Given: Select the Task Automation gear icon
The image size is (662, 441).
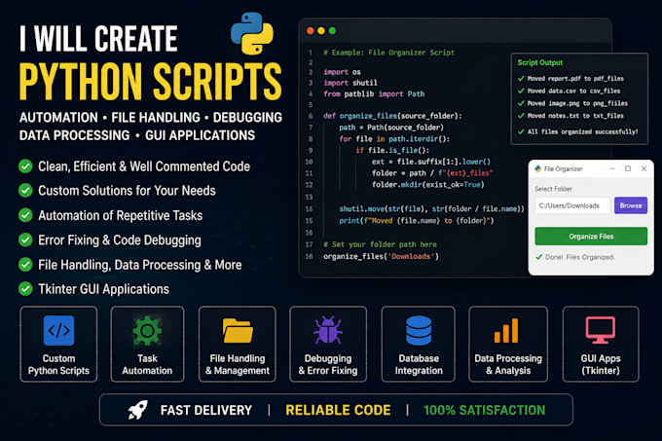Looking at the screenshot, I should tap(147, 330).
